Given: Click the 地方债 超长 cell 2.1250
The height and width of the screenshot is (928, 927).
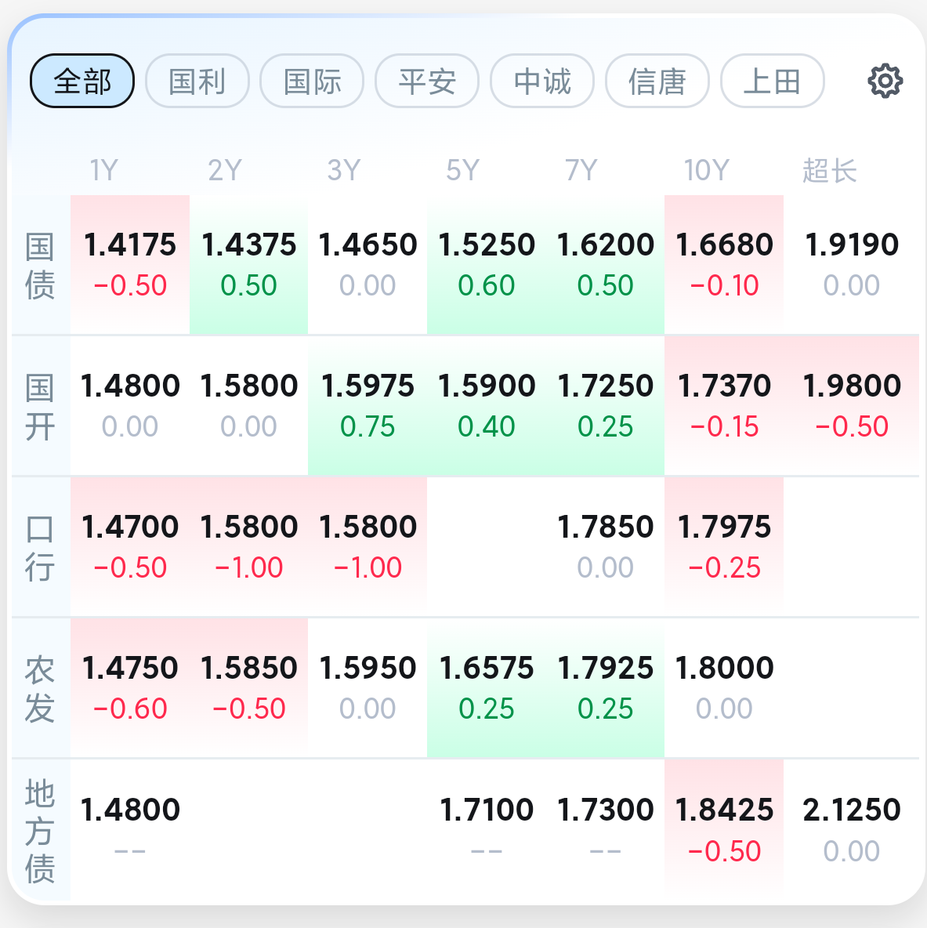Looking at the screenshot, I should pos(851,830).
